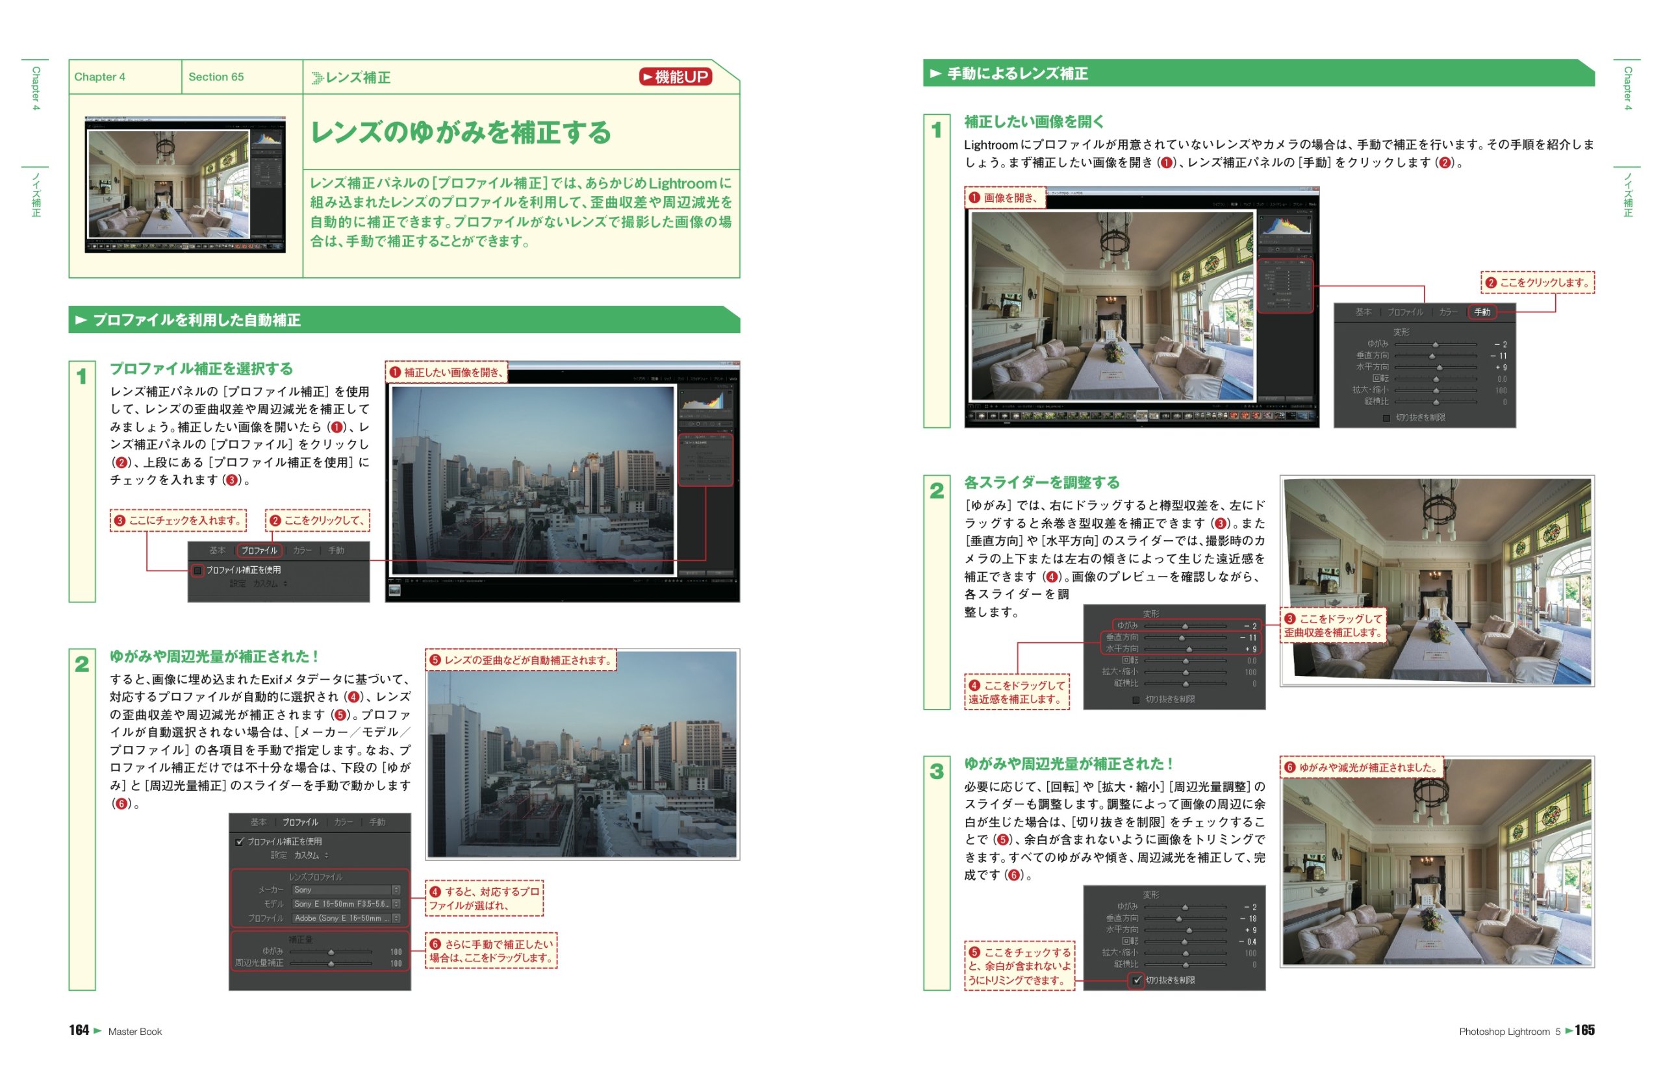The height and width of the screenshot is (1068, 1663).
Task: Select 基本 tab above the checked profile checkbox
Action: coord(258,822)
